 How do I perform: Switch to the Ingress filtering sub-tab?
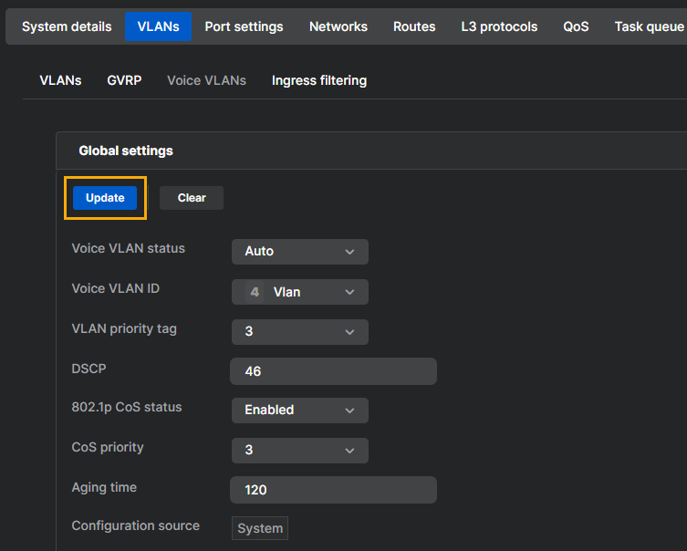pyautogui.click(x=319, y=80)
